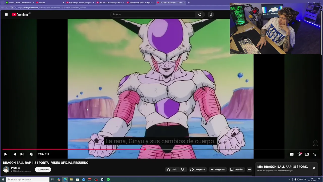Viewport: 323px width, 182px height.
Task: Open Porta channel avatar
Action: coord(6,169)
